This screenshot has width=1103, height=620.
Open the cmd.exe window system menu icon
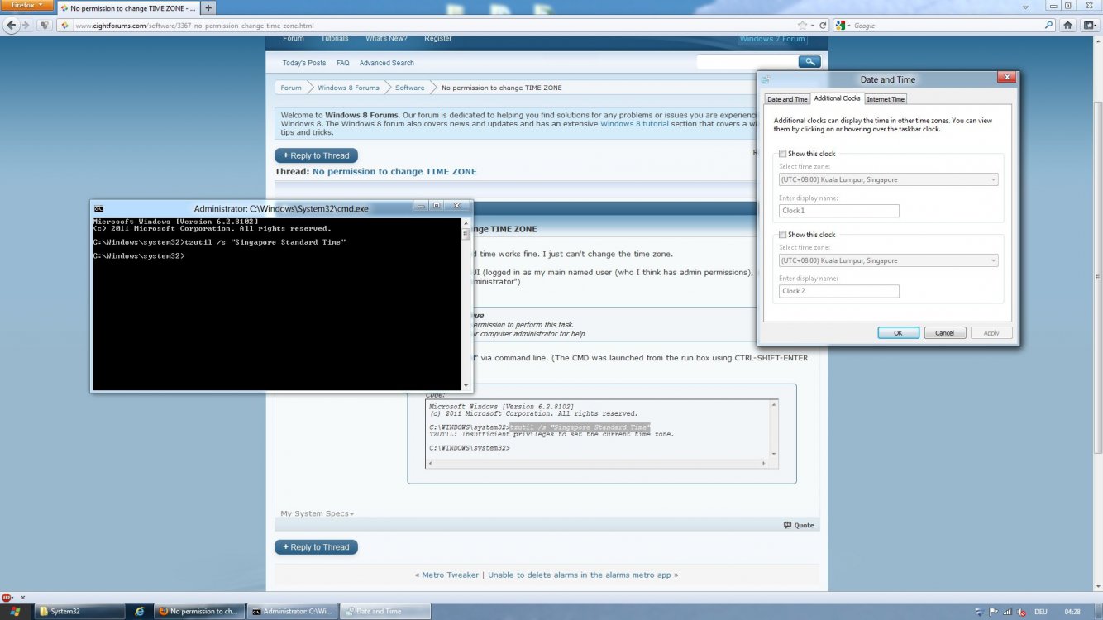tap(98, 208)
